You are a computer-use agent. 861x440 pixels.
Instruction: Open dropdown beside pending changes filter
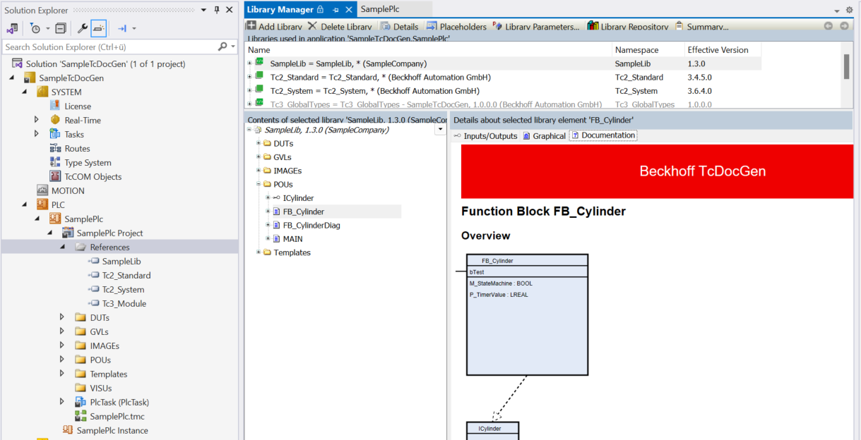point(48,29)
